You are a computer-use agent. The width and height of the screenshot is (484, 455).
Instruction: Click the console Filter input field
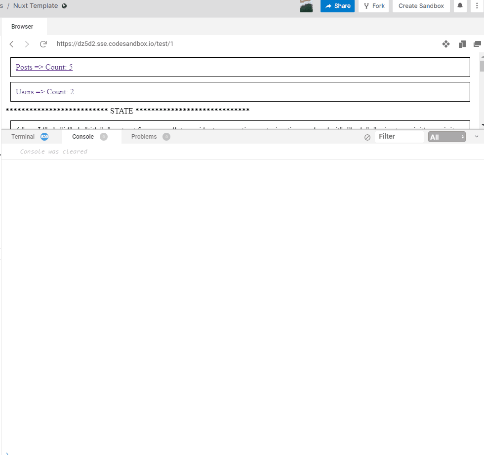pyautogui.click(x=400, y=137)
